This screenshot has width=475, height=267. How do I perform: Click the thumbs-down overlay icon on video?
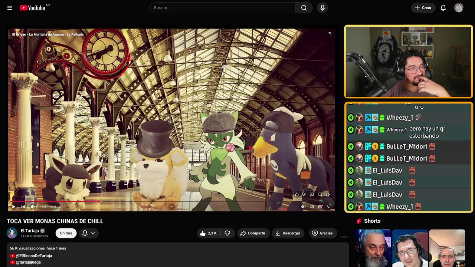click(304, 194)
